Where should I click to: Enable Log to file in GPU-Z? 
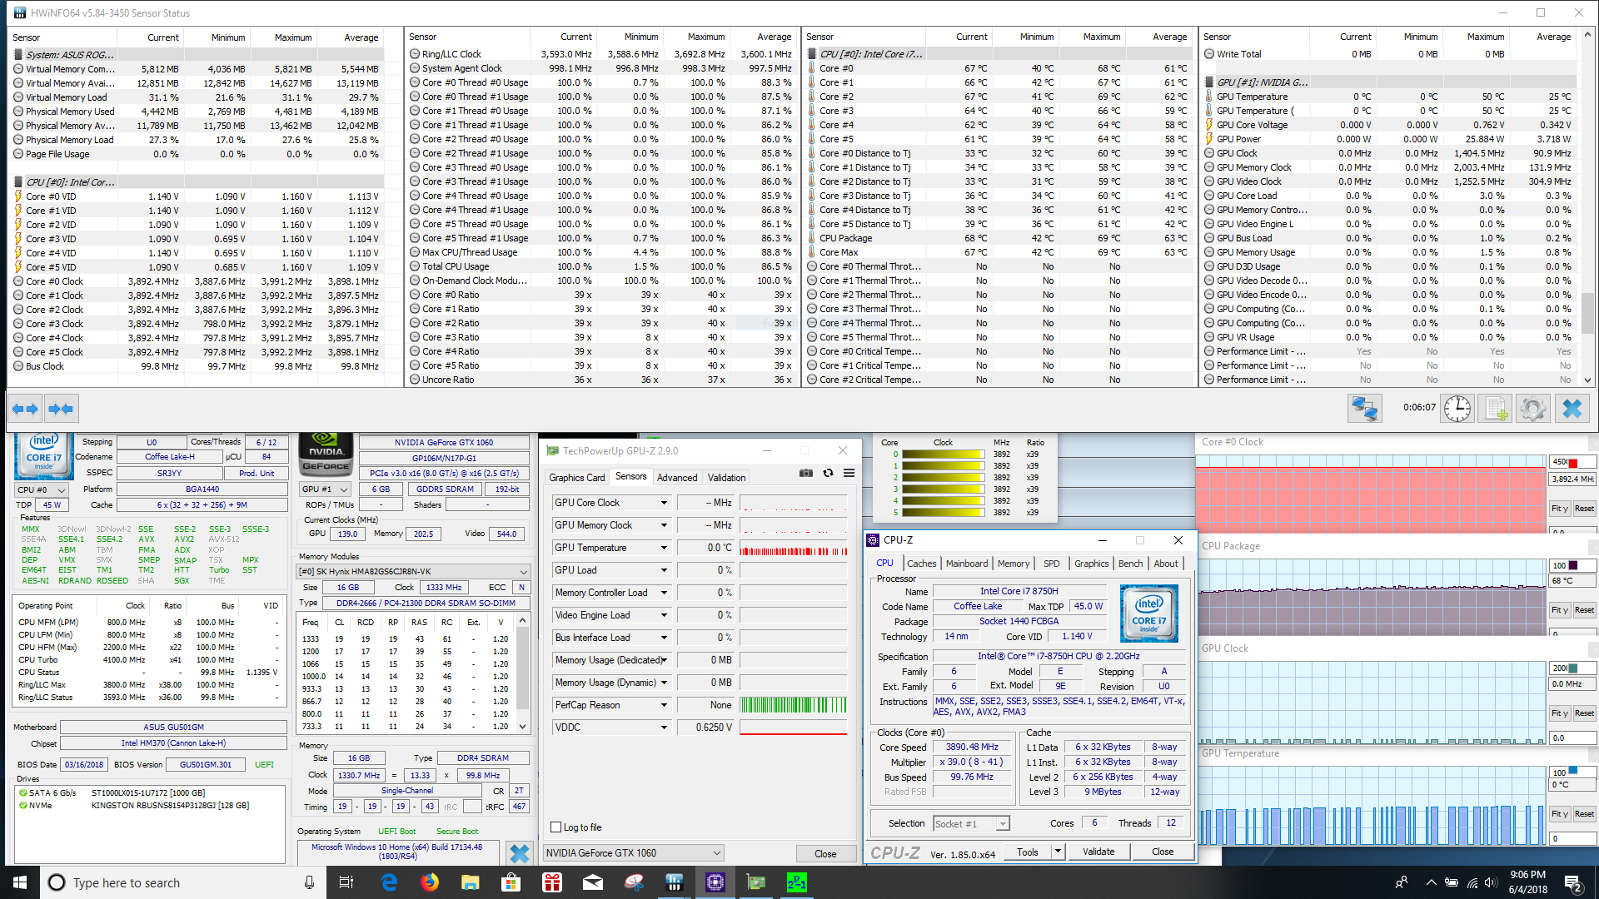click(555, 827)
